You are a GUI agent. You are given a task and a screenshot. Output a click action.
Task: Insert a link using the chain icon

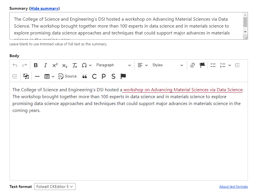(193, 65)
